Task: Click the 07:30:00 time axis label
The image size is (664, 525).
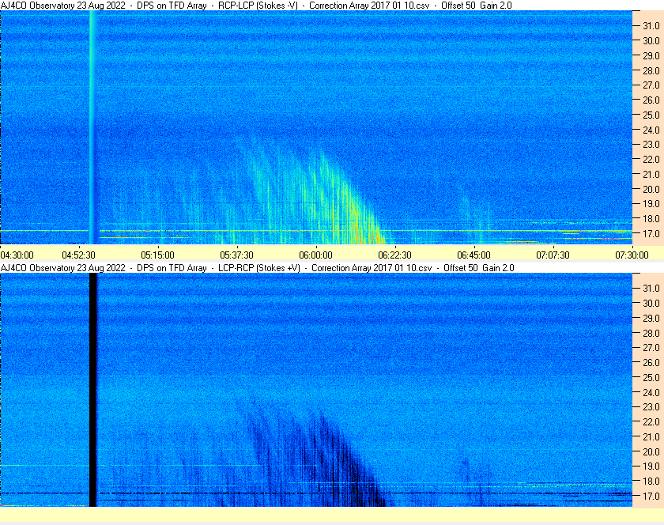Action: pos(632,255)
